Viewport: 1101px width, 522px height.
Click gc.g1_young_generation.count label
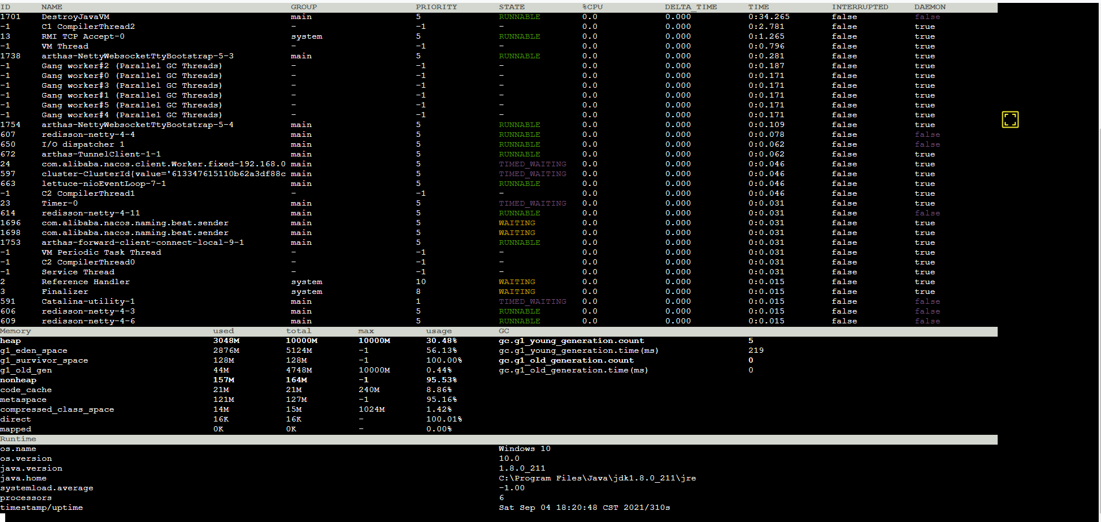click(x=572, y=341)
